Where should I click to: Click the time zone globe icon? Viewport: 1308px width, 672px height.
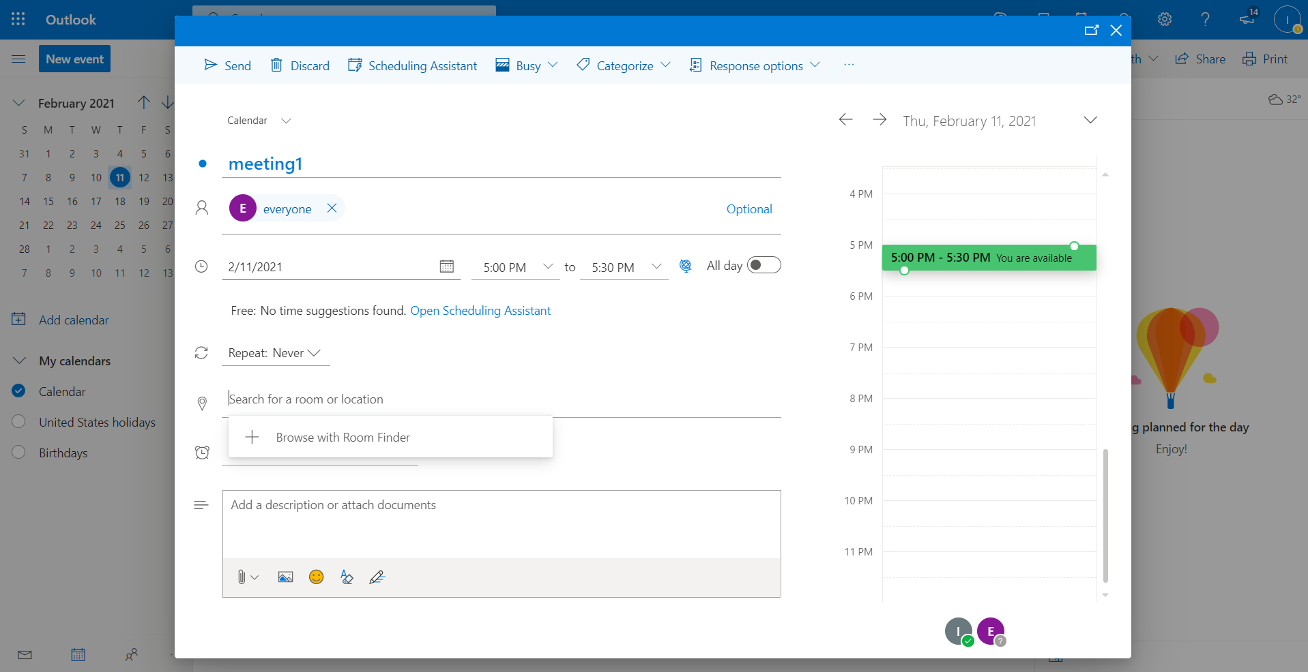[686, 266]
